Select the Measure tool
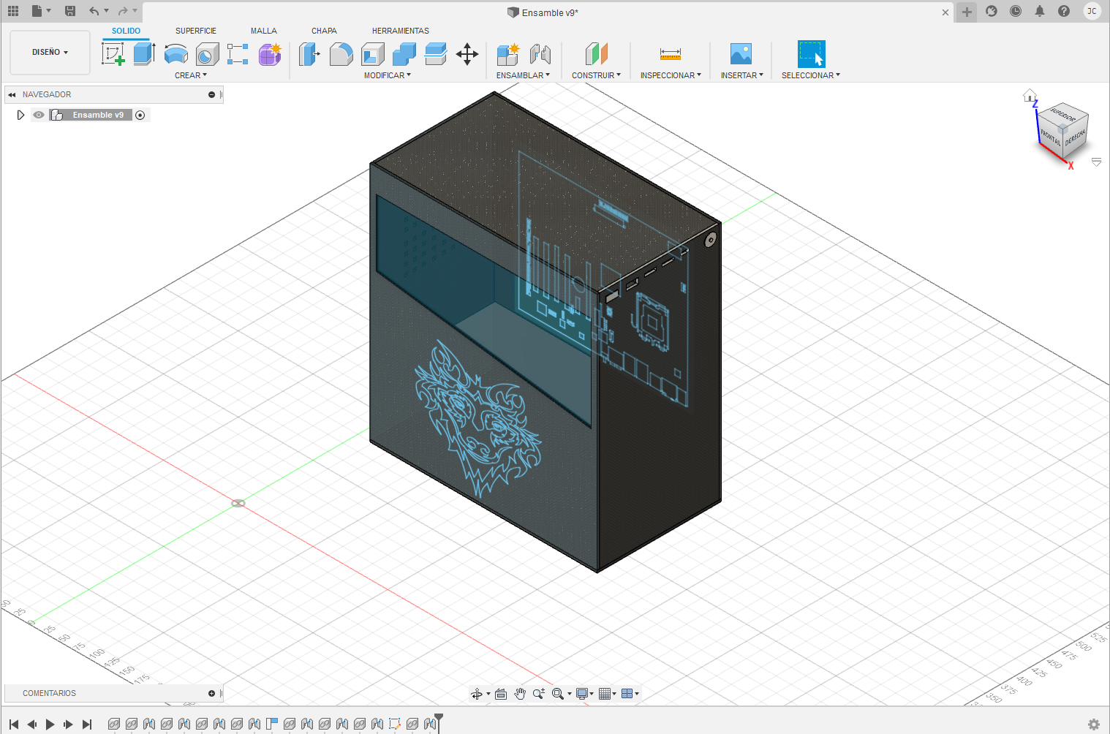Viewport: 1110px width, 734px height. [671, 54]
